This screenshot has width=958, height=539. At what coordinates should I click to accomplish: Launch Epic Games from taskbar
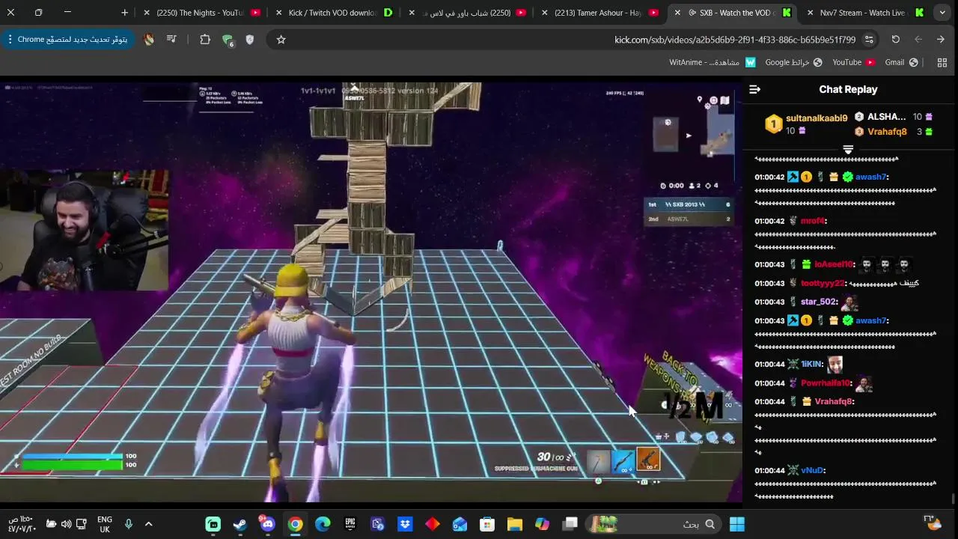coord(350,524)
